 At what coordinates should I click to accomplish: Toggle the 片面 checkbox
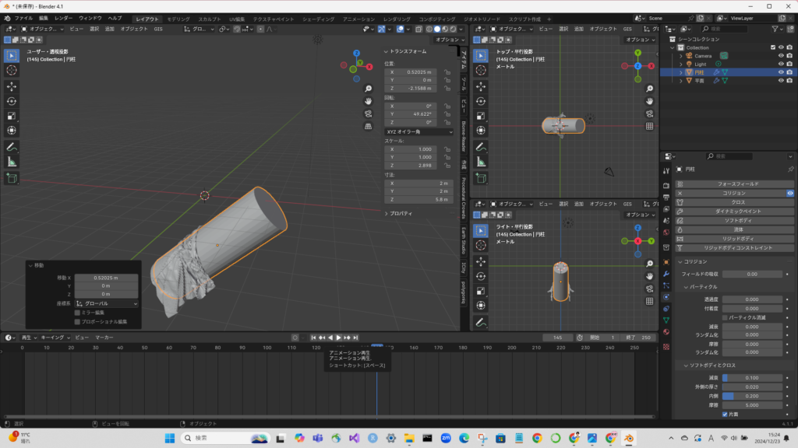725,415
